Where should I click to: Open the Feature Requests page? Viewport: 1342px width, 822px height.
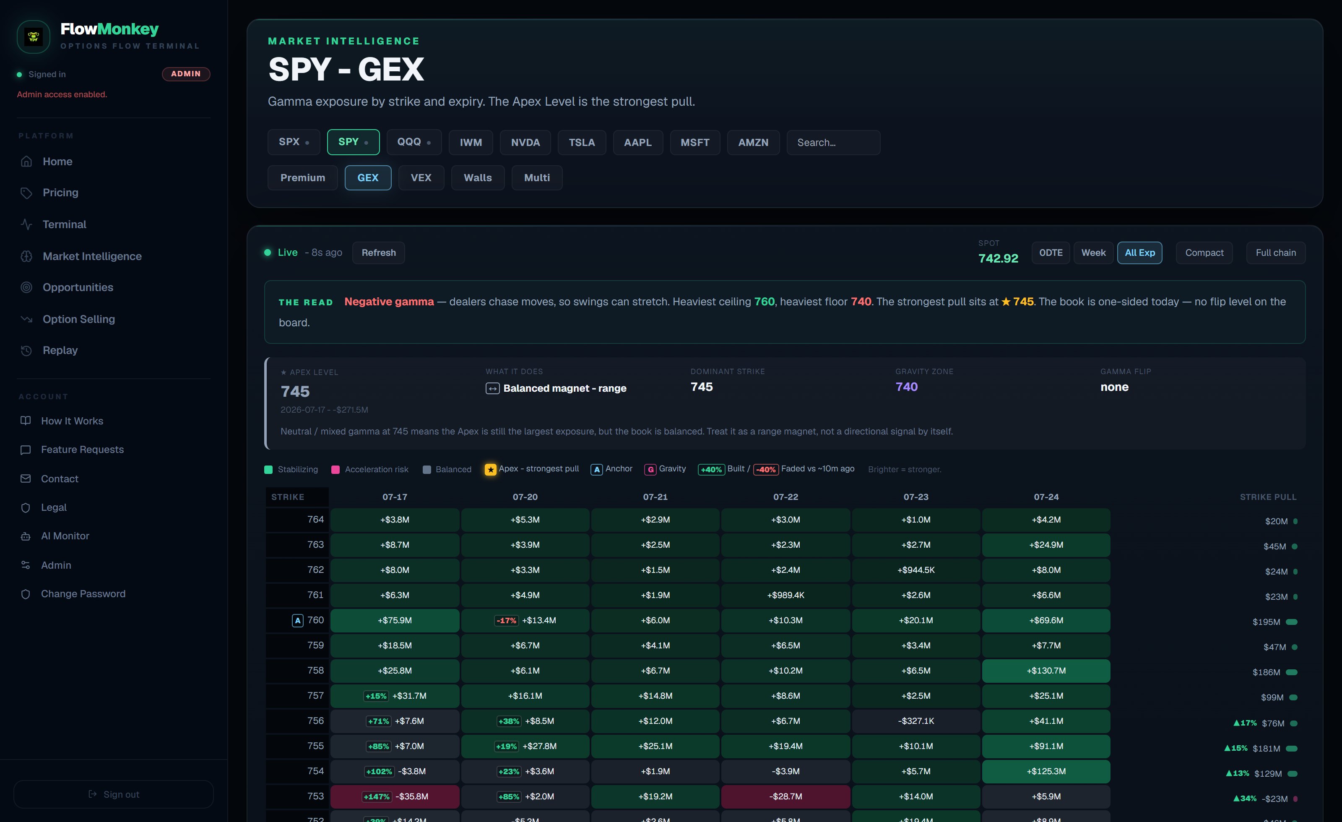(x=82, y=450)
